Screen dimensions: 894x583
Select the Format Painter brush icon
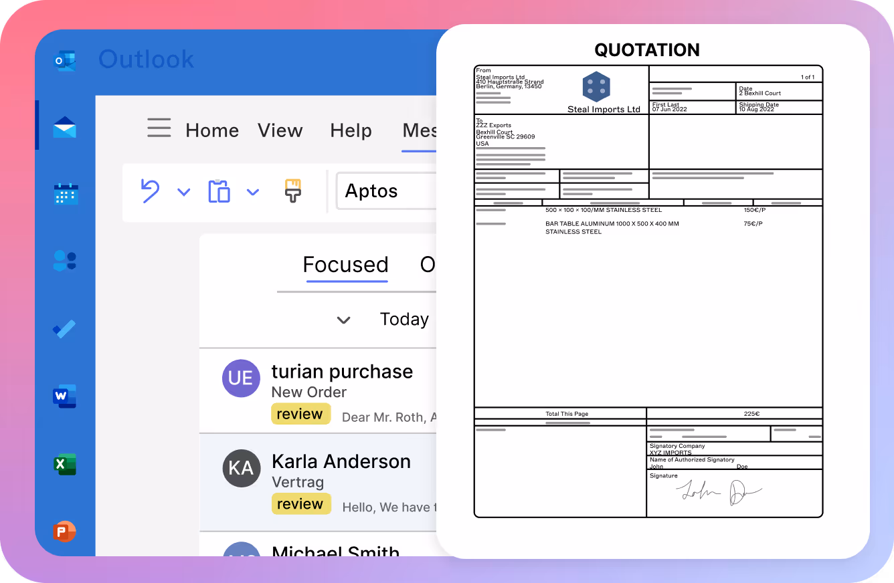(x=293, y=191)
